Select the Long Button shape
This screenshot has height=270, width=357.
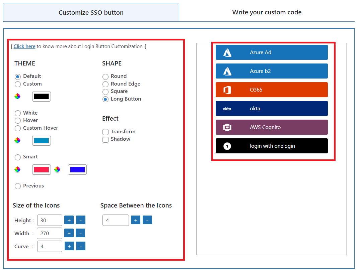105,99
